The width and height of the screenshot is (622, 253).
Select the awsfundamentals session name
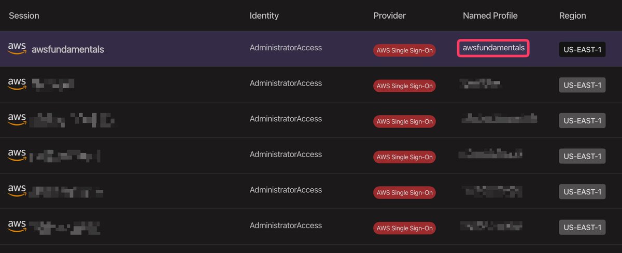pyautogui.click(x=68, y=50)
